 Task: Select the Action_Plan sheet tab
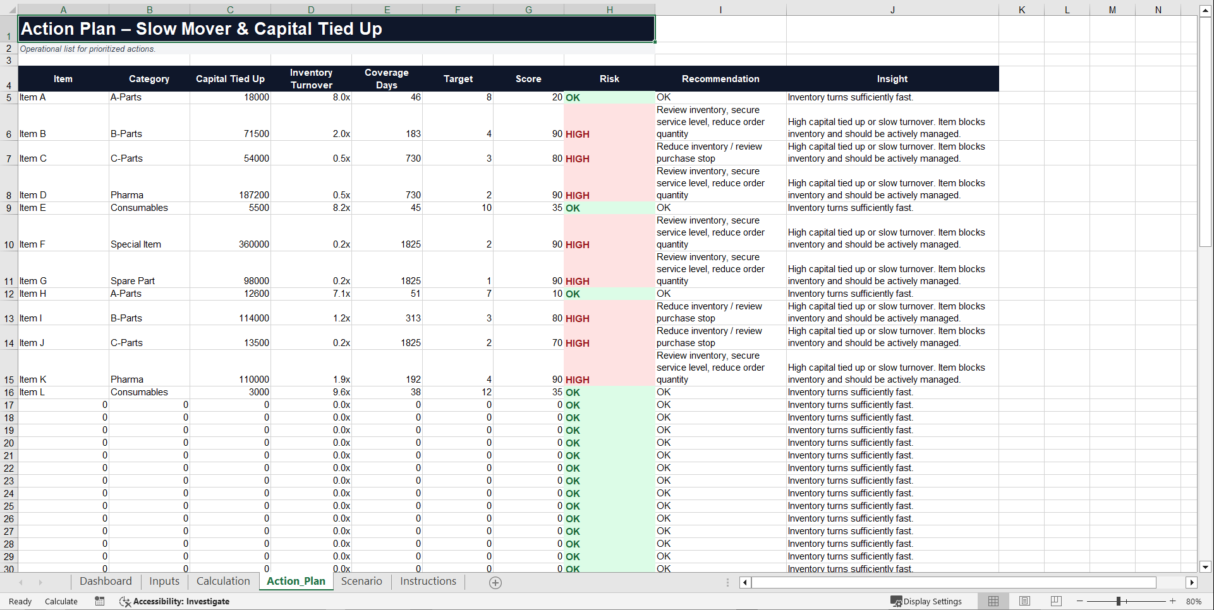(x=296, y=582)
